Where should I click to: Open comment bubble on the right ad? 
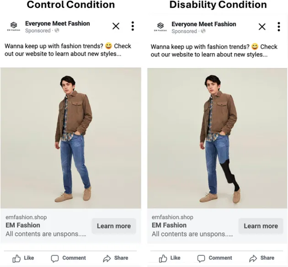[x=201, y=258]
